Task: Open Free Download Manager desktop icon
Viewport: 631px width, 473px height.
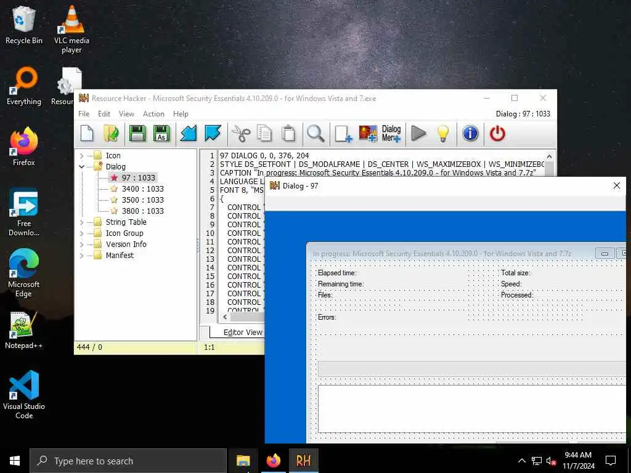Action: pos(24,212)
